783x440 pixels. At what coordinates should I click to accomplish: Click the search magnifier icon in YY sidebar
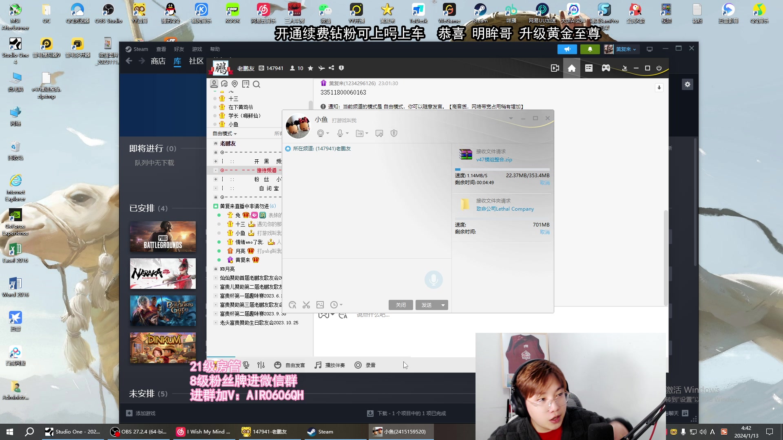coord(257,84)
